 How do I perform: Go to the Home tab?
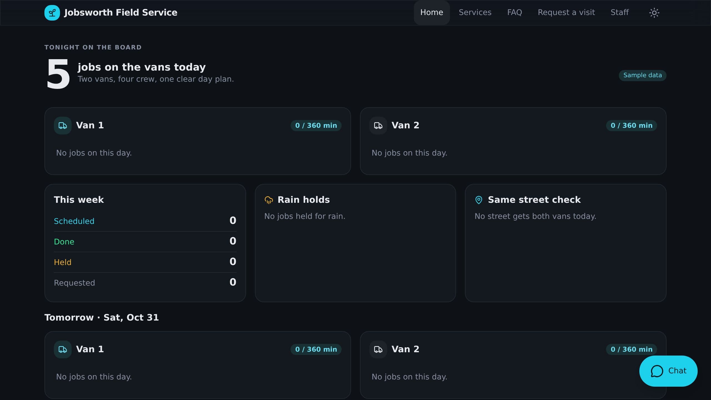[432, 12]
